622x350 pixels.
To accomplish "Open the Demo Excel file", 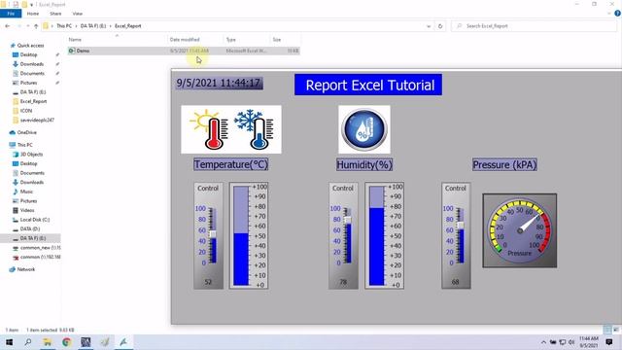I will tap(184, 51).
